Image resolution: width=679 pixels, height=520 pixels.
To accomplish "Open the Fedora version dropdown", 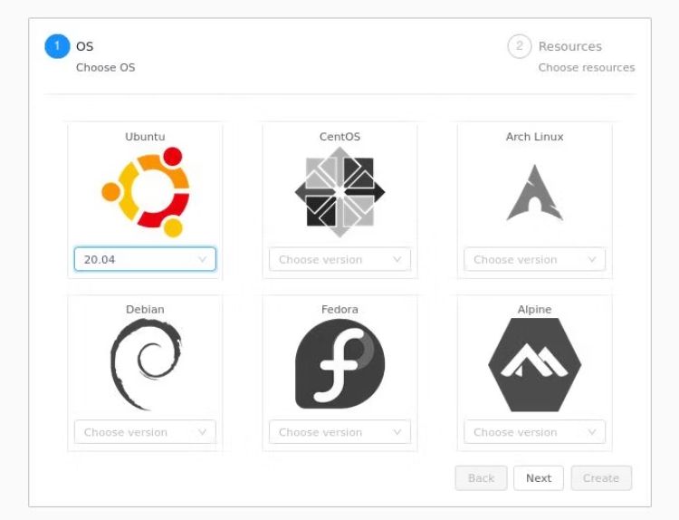I will [x=339, y=431].
